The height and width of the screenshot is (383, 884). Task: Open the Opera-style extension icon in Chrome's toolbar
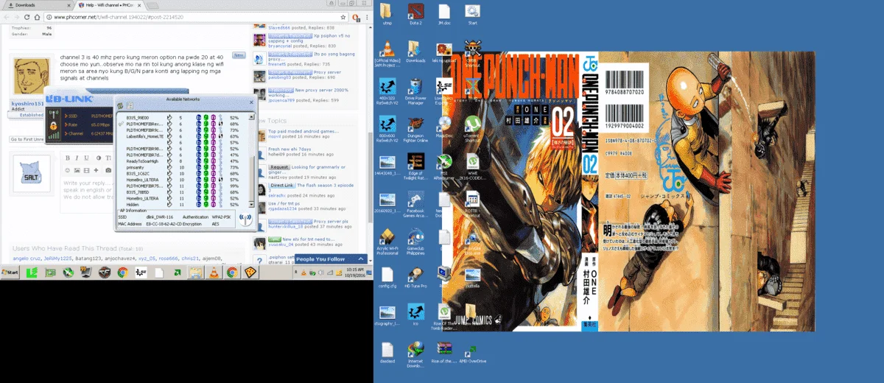click(x=356, y=16)
